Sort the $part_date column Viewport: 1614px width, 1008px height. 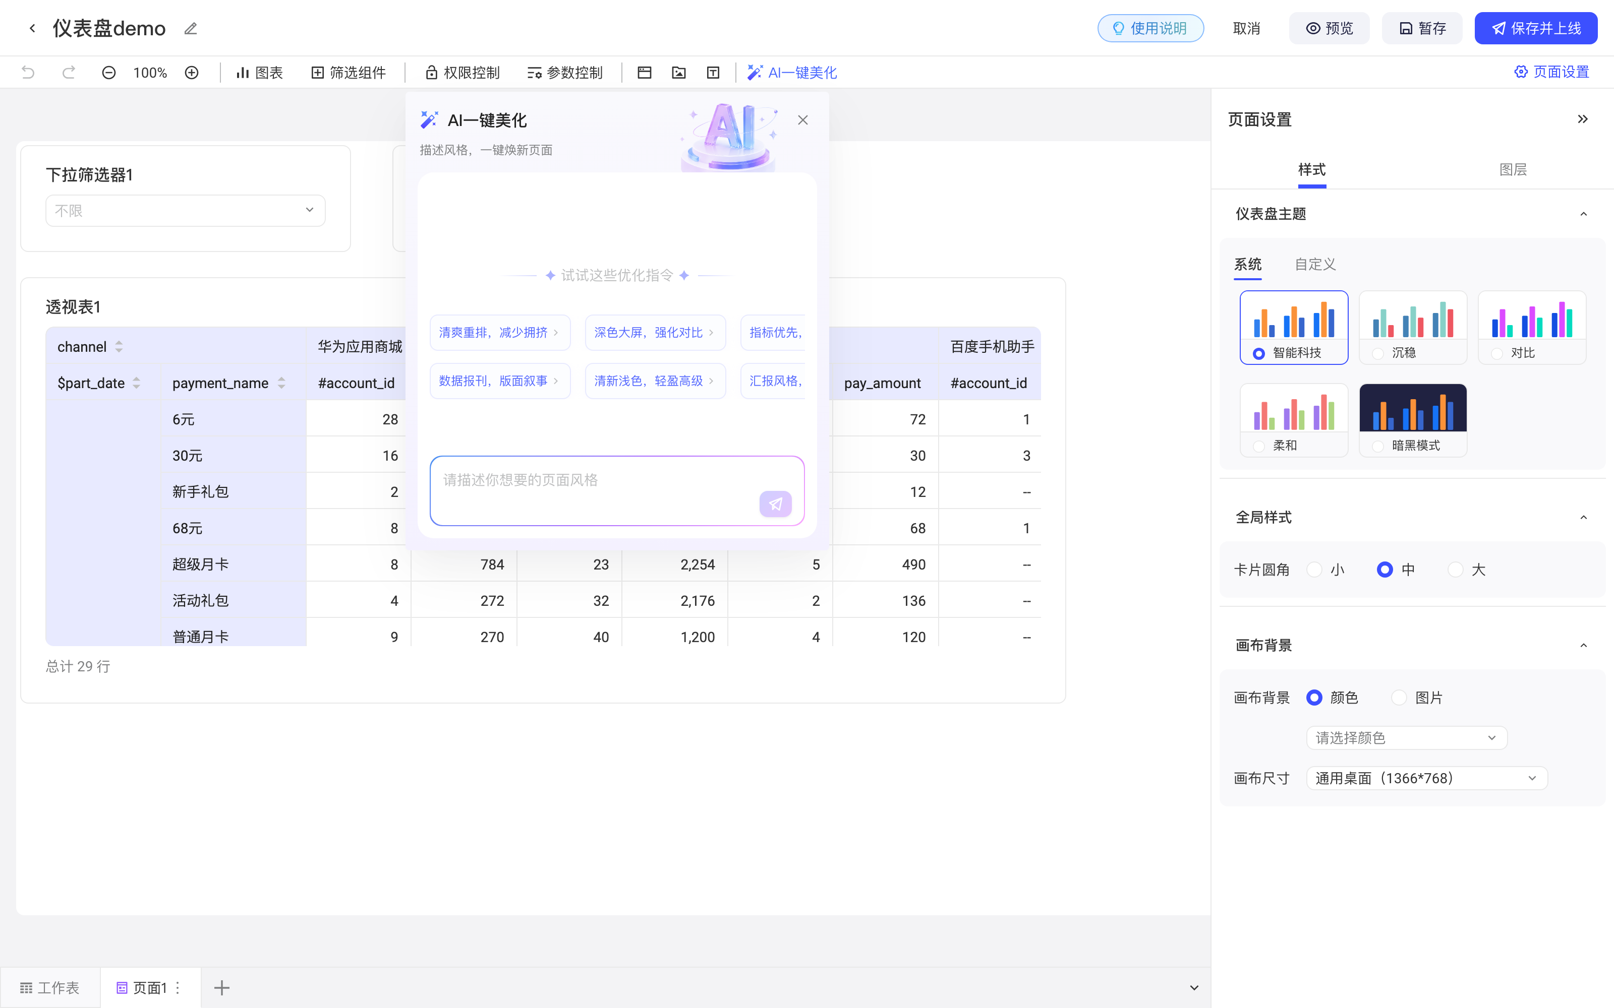coord(136,383)
